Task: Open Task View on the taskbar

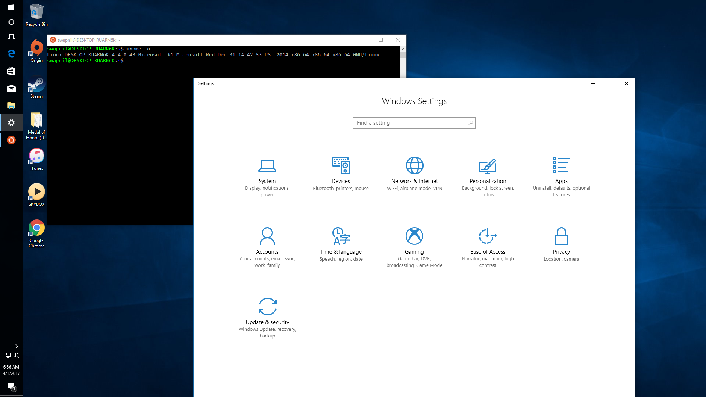Action: click(11, 37)
